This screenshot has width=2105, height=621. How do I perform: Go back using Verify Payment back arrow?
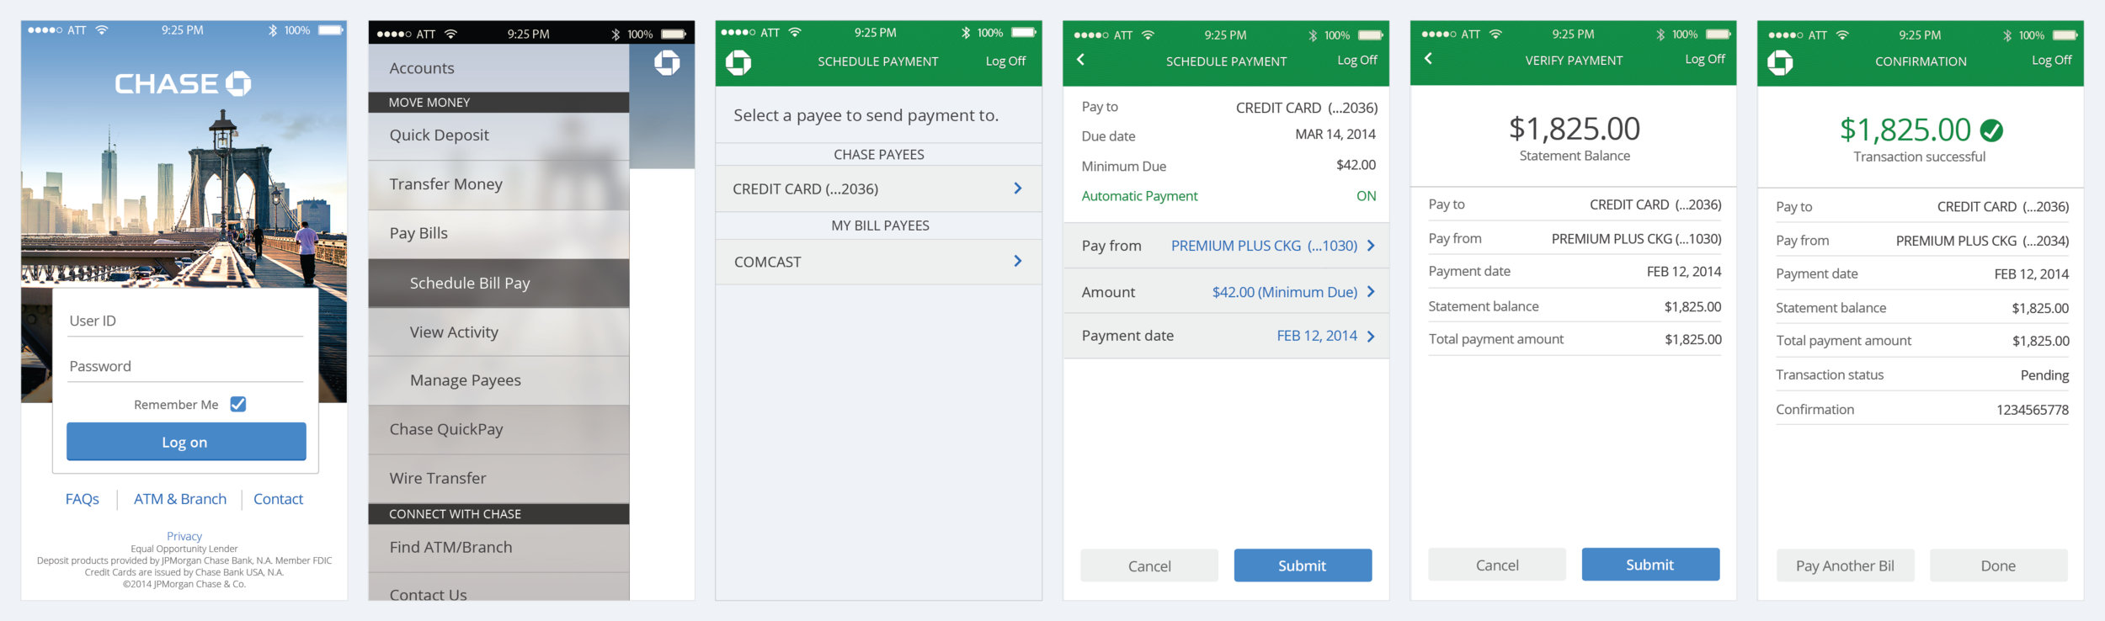coord(1428,59)
